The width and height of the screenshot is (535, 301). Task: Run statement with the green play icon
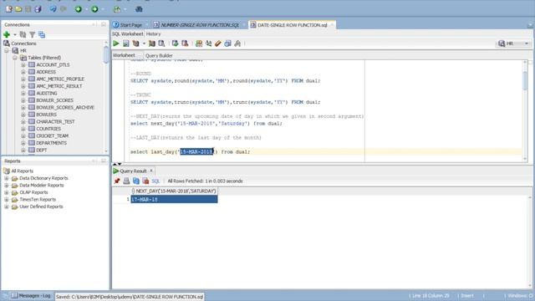pyautogui.click(x=116, y=43)
